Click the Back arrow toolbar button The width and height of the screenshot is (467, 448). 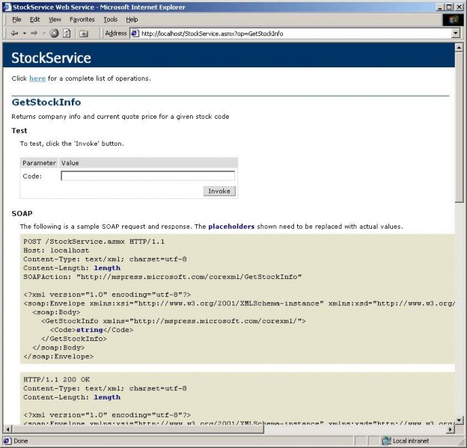[x=14, y=33]
